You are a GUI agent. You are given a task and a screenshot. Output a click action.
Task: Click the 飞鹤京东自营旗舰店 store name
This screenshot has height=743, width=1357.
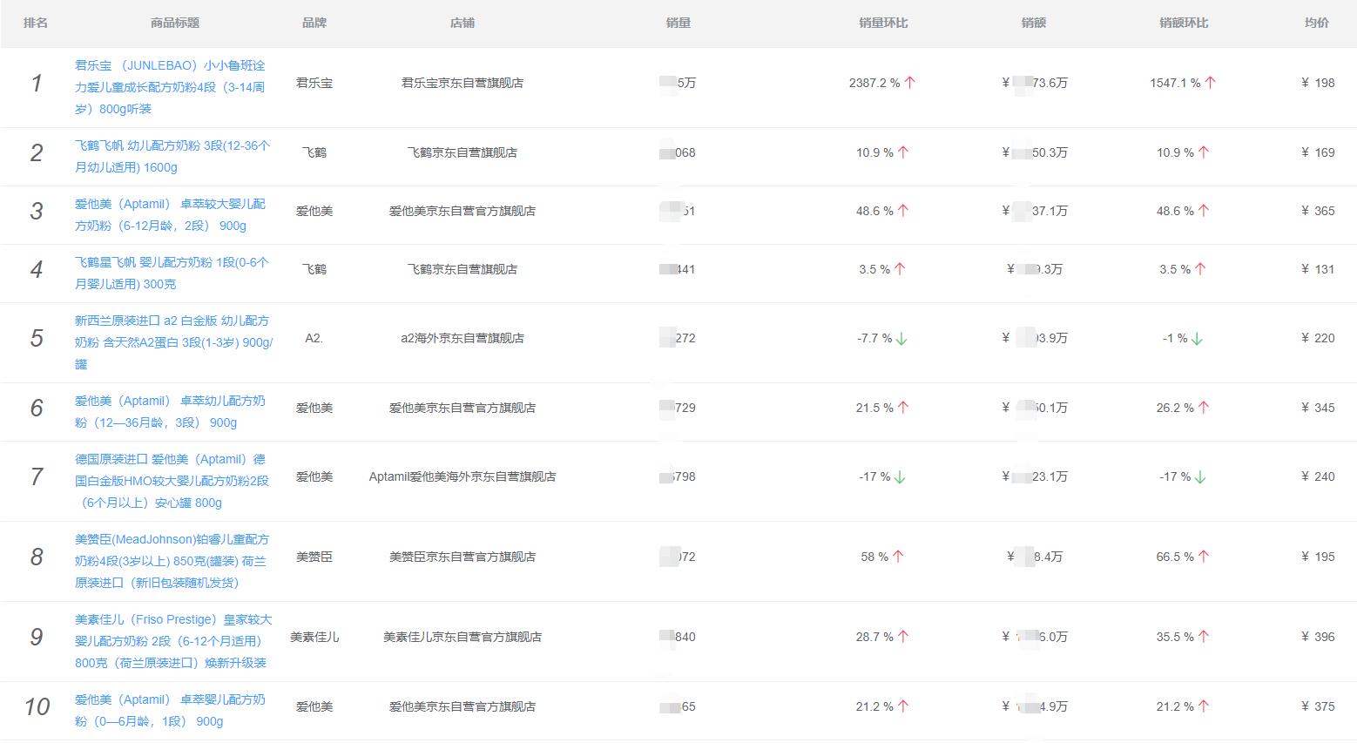pyautogui.click(x=463, y=151)
